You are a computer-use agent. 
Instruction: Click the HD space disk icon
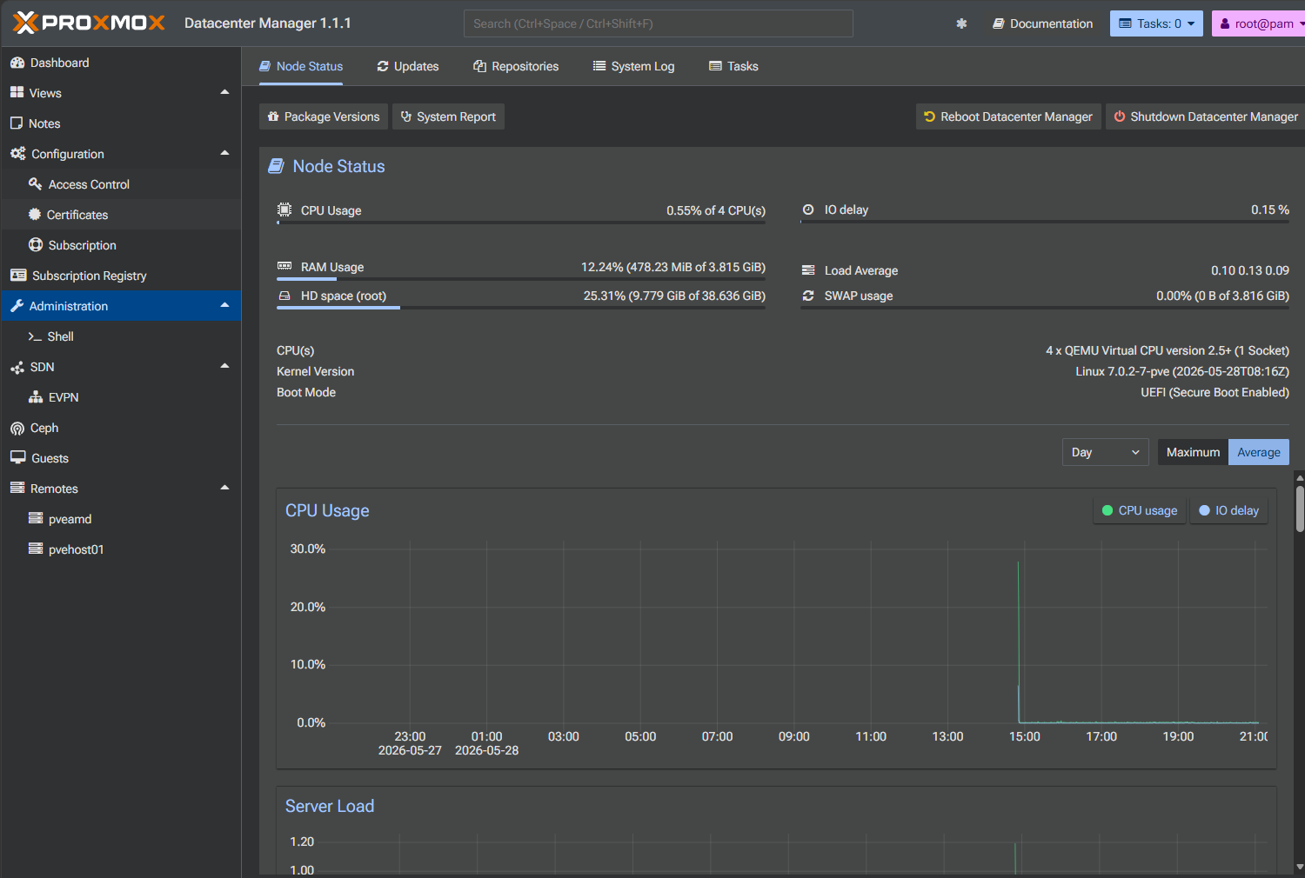pos(284,296)
